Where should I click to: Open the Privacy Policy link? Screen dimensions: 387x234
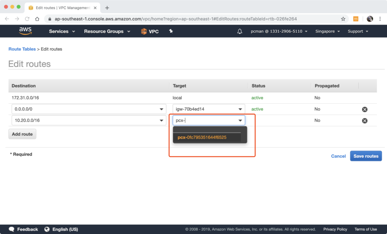tap(335, 229)
